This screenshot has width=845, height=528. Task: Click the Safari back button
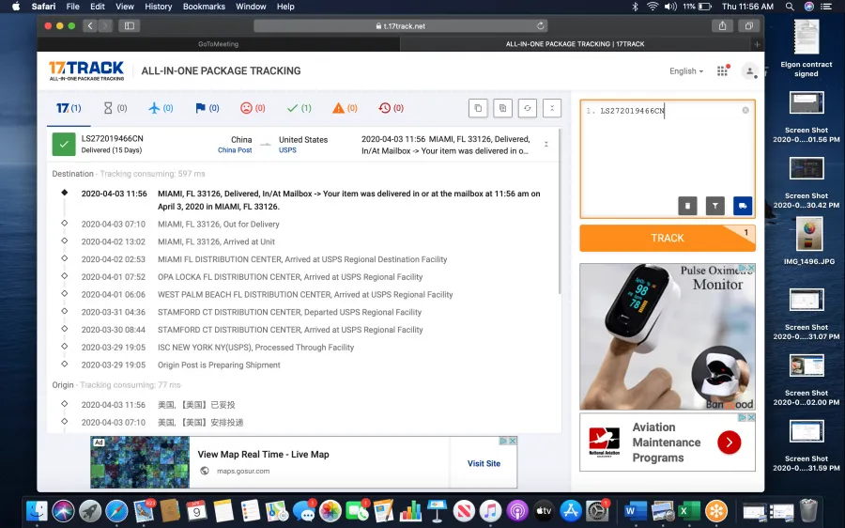point(90,26)
